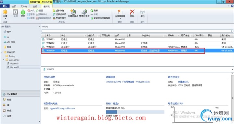The width and height of the screenshot is (234, 124).
Task: Collapse WIN709 details pane chevron
Action: point(232,69)
